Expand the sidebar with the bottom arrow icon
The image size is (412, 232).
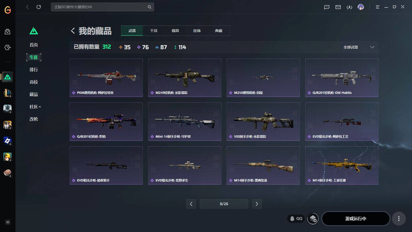(8, 222)
